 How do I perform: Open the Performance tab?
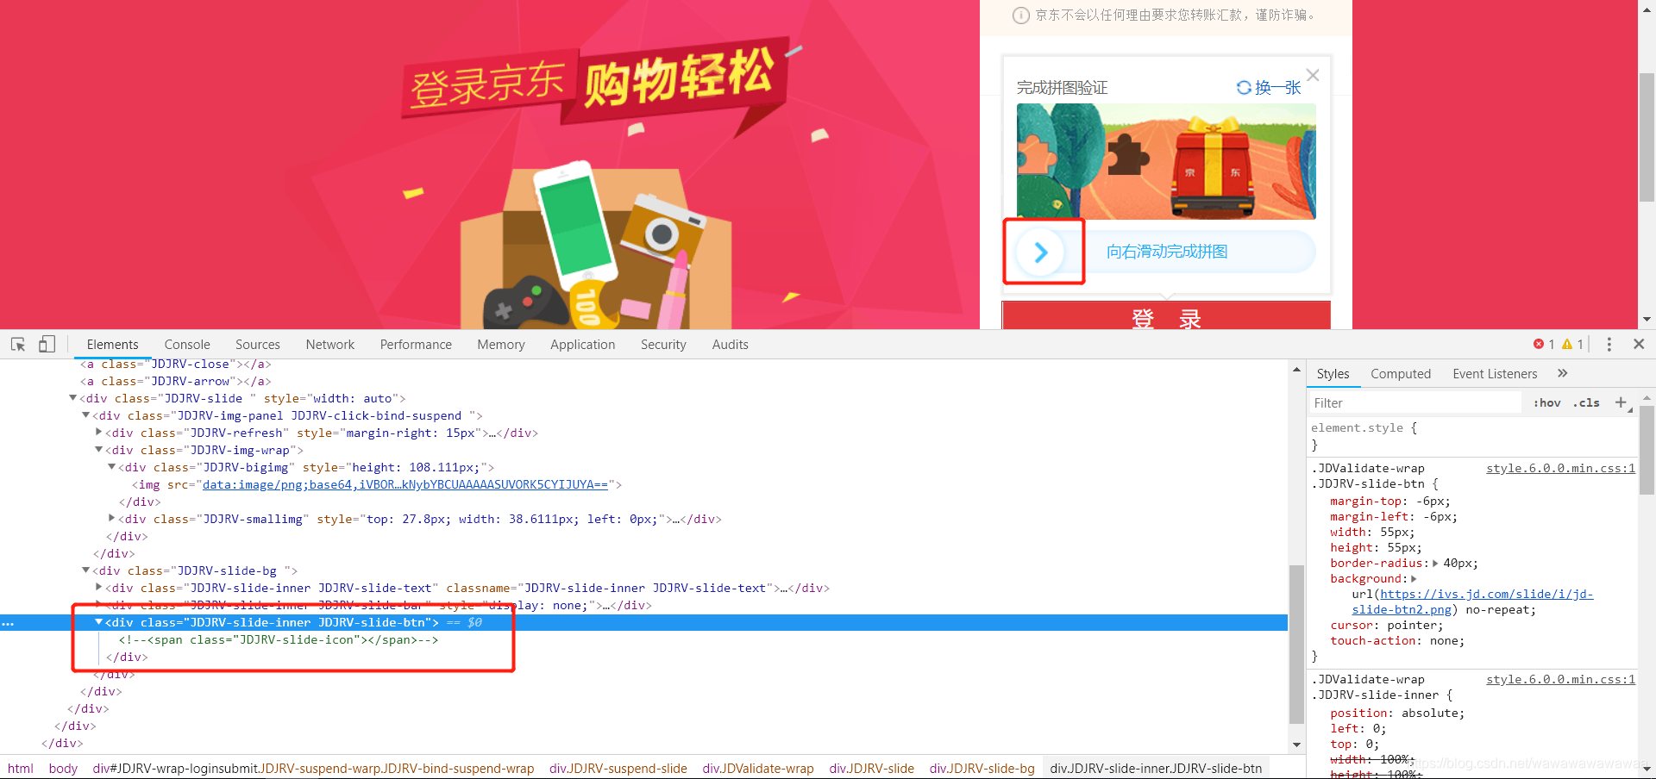coord(416,344)
